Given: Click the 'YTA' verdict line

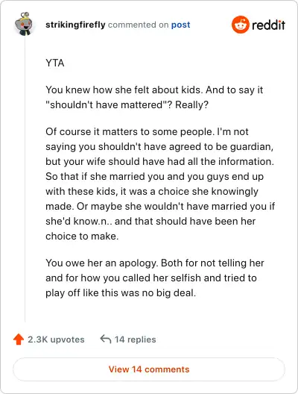Looking at the screenshot, I should (x=55, y=63).
